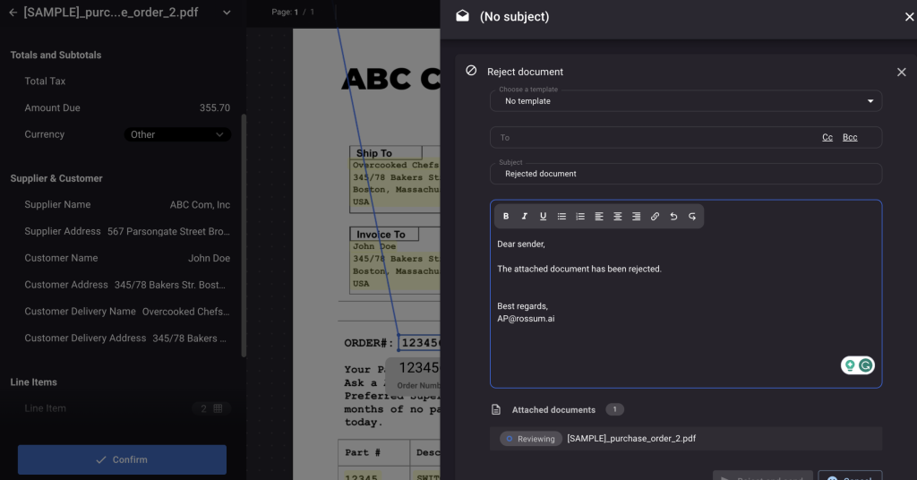The image size is (917, 480).
Task: Click the Reviewing status badge
Action: pos(531,439)
